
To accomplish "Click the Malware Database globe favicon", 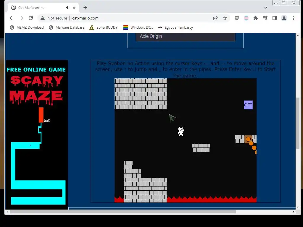I will (x=51, y=27).
